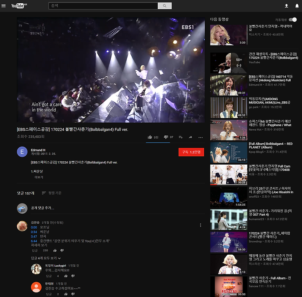Click the 김진승 commenter name
This screenshot has width=302, height=297.
tap(35, 222)
